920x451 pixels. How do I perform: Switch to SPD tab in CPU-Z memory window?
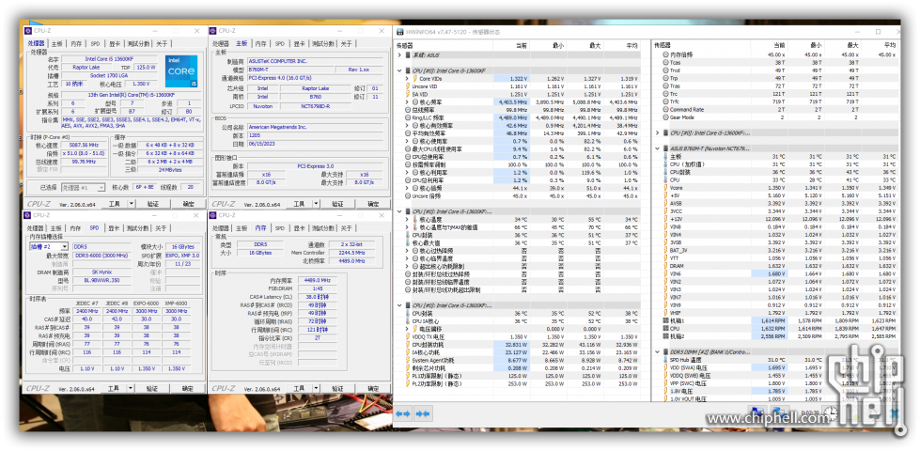pyautogui.click(x=279, y=228)
